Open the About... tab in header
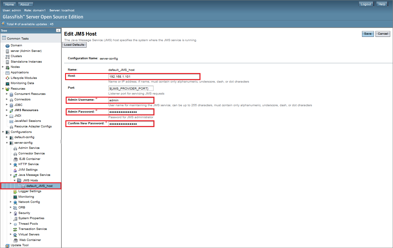Screen dimensions: 393x248 [26, 4]
